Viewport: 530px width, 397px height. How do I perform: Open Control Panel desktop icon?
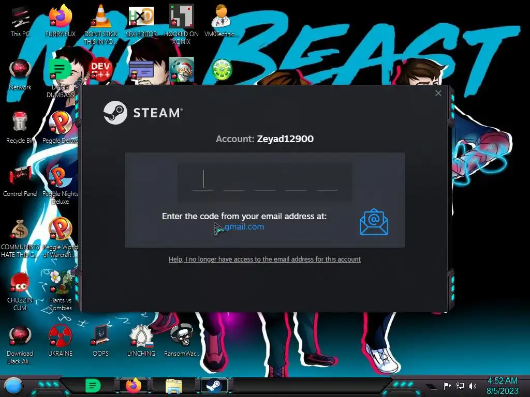(20, 181)
